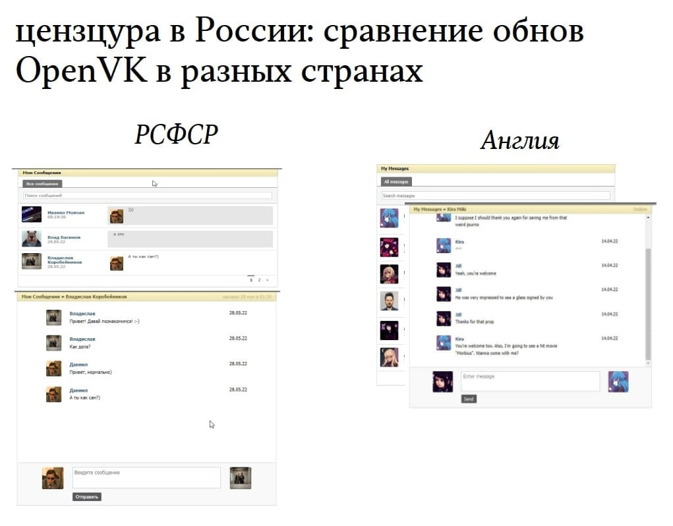This screenshot has width=673, height=526.
Task: Open the Kira name above 'You're welcome too'
Action: [459, 339]
